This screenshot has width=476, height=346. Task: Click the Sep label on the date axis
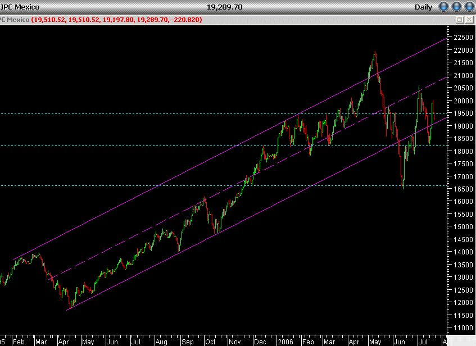tap(188, 342)
